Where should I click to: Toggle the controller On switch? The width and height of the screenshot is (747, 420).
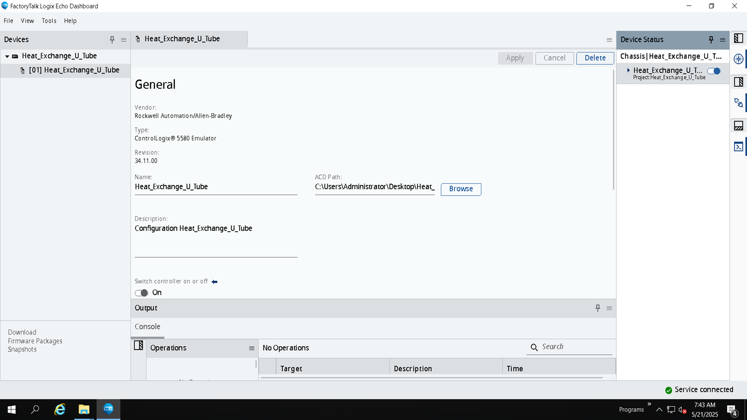click(x=141, y=293)
